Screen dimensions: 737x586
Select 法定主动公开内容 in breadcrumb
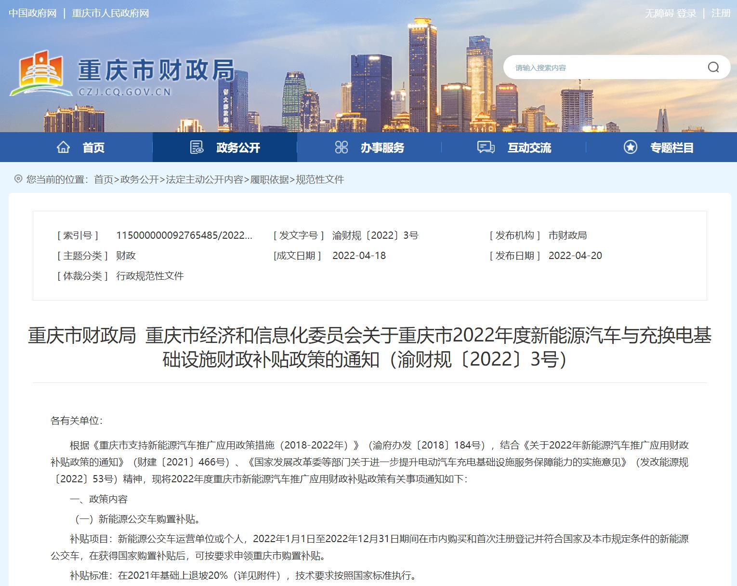204,179
